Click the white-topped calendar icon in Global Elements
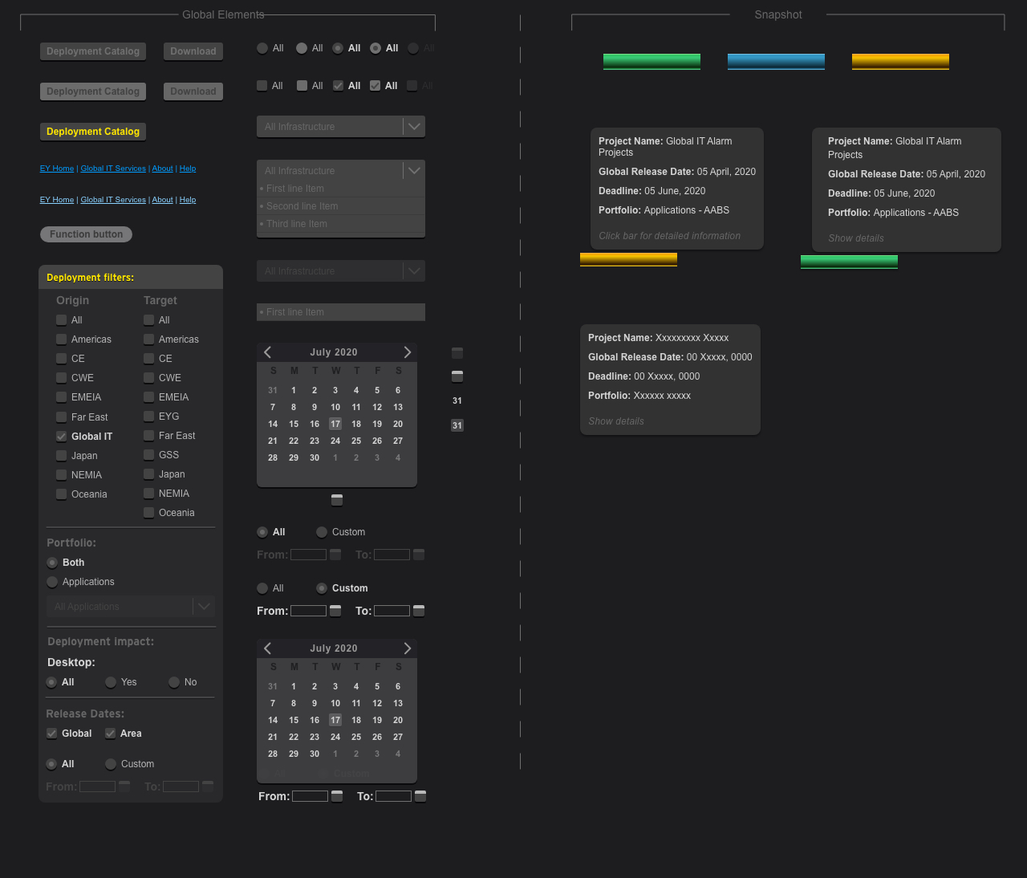This screenshot has height=878, width=1027. 457,376
